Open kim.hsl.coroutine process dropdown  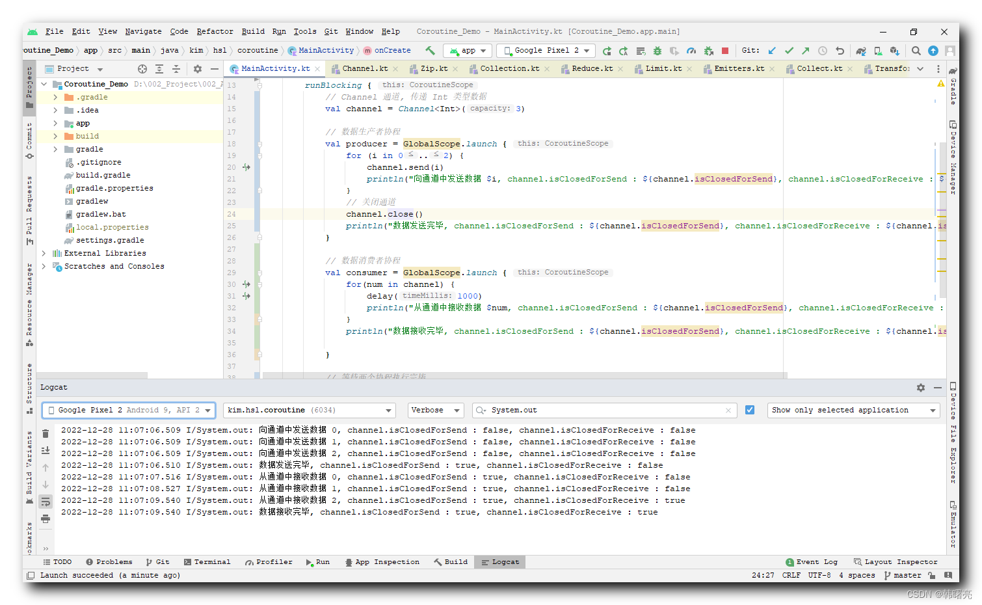[x=309, y=410]
